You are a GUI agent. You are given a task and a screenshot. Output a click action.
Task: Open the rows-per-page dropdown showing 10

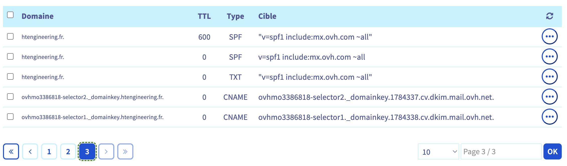[438, 151]
